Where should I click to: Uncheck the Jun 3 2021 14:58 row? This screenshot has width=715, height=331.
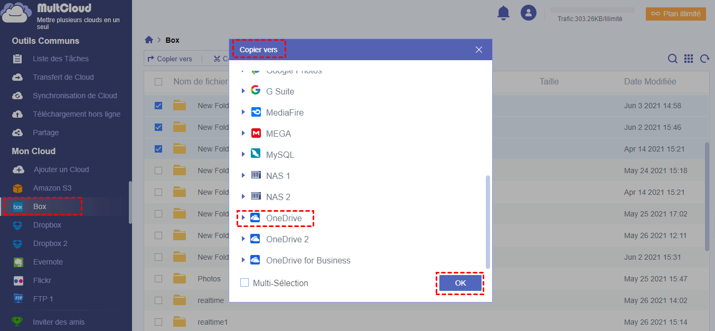[x=158, y=106]
